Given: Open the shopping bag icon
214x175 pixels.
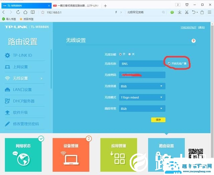Looking at the screenshot, I should point(202,12).
